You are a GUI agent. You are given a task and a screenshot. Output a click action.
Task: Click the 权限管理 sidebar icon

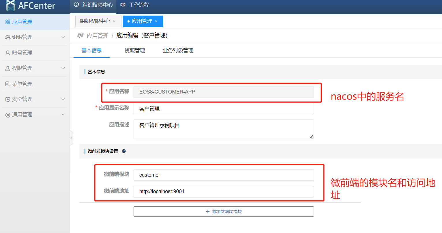[x=8, y=68]
